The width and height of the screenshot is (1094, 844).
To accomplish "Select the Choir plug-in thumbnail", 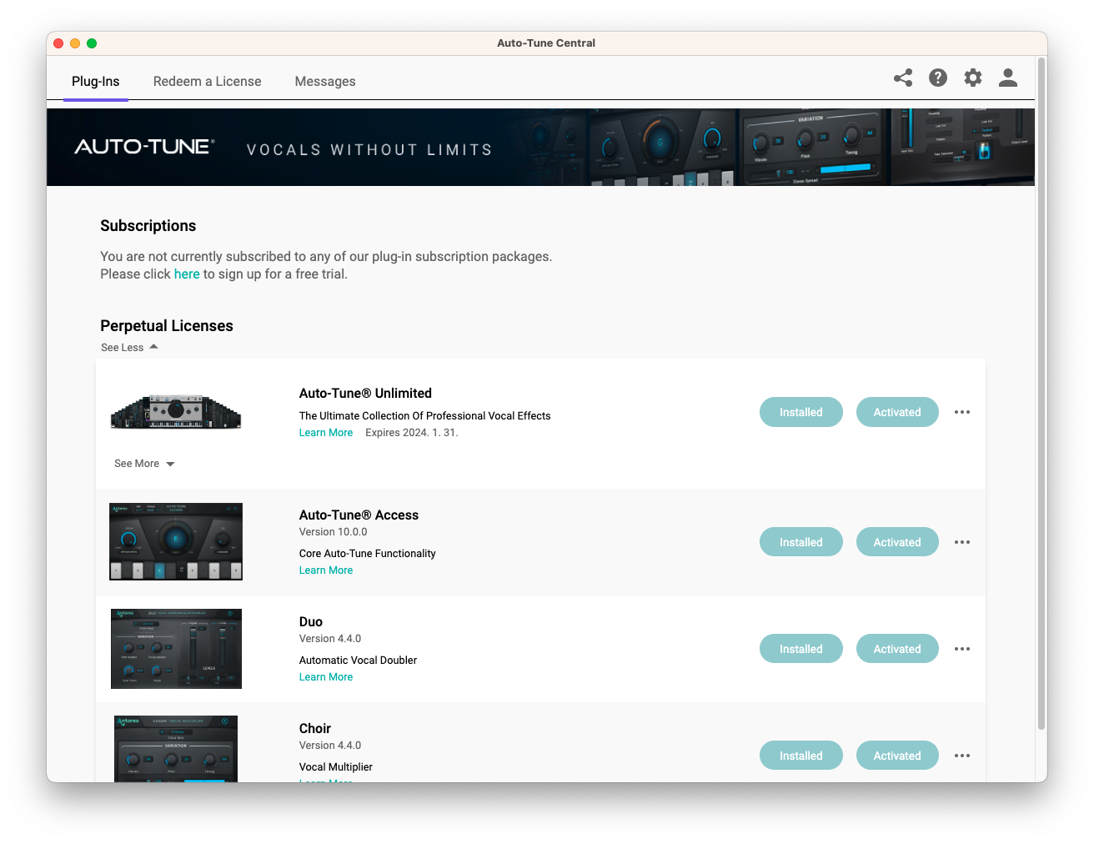I will click(x=176, y=749).
